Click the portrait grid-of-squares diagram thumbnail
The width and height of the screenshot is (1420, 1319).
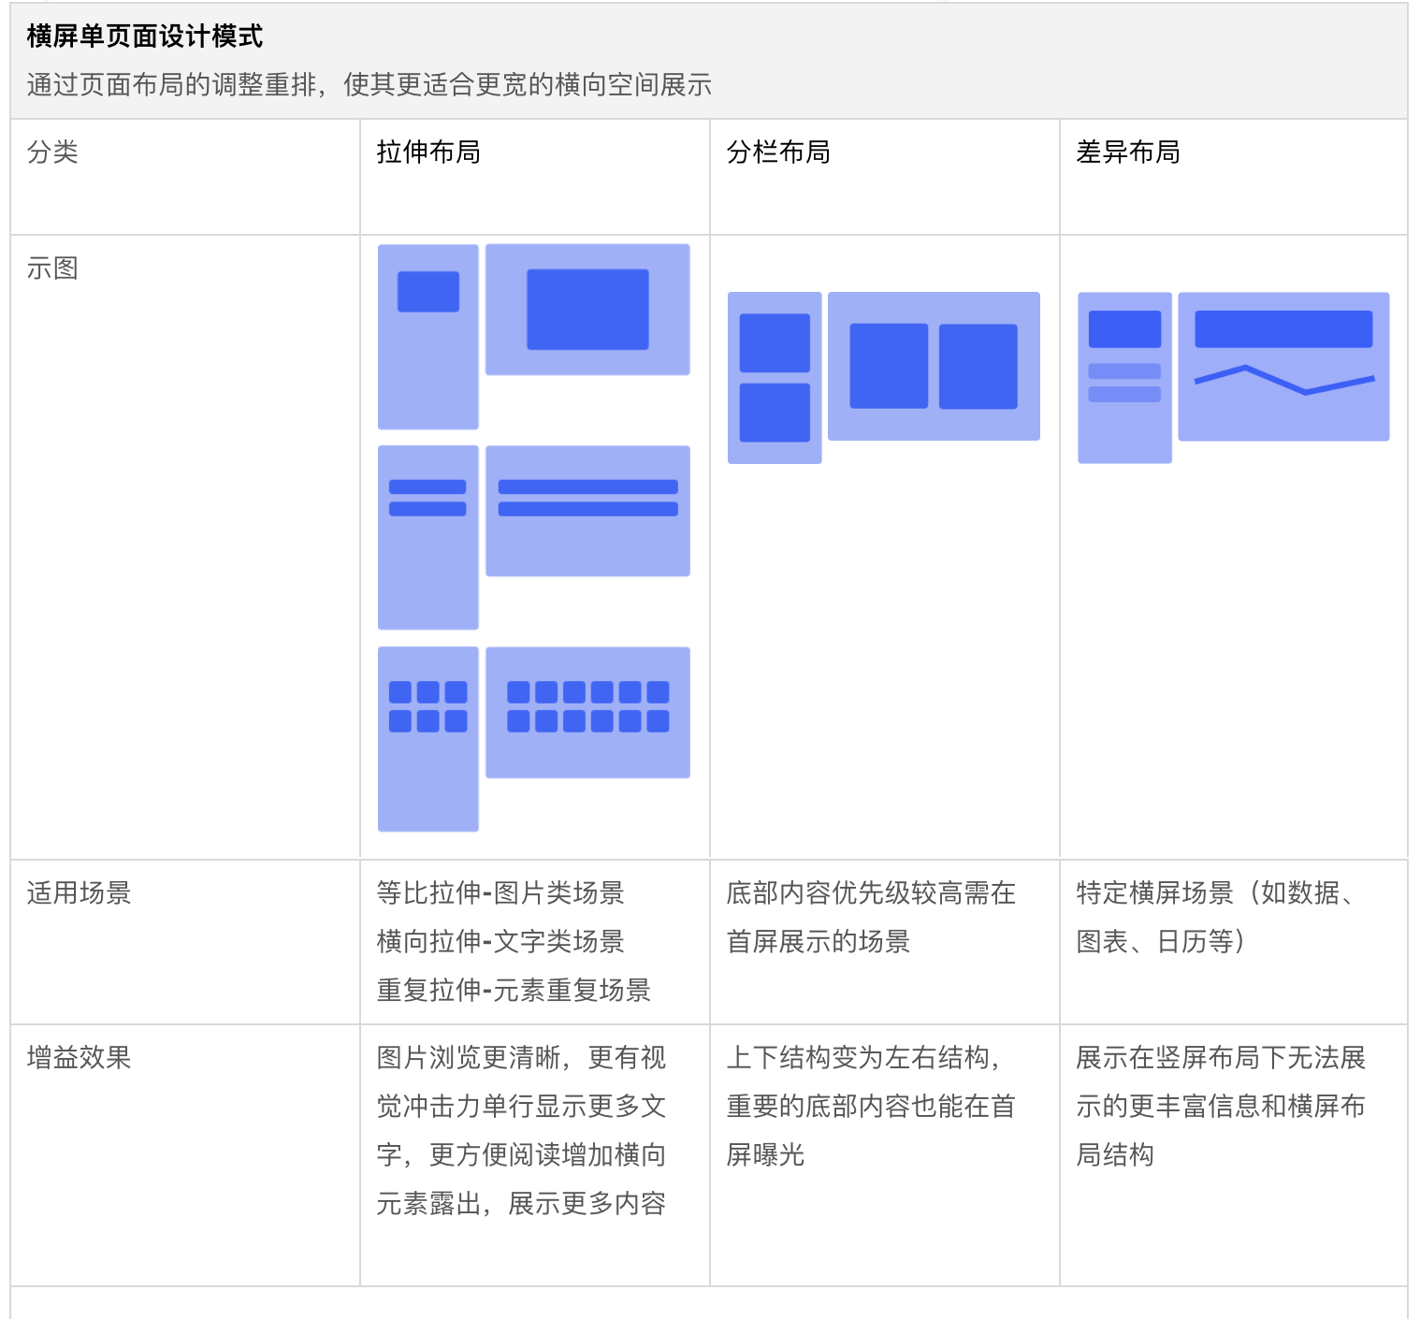point(428,739)
